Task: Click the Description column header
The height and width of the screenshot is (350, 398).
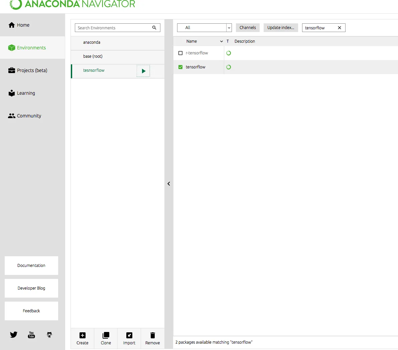Action: (x=245, y=41)
